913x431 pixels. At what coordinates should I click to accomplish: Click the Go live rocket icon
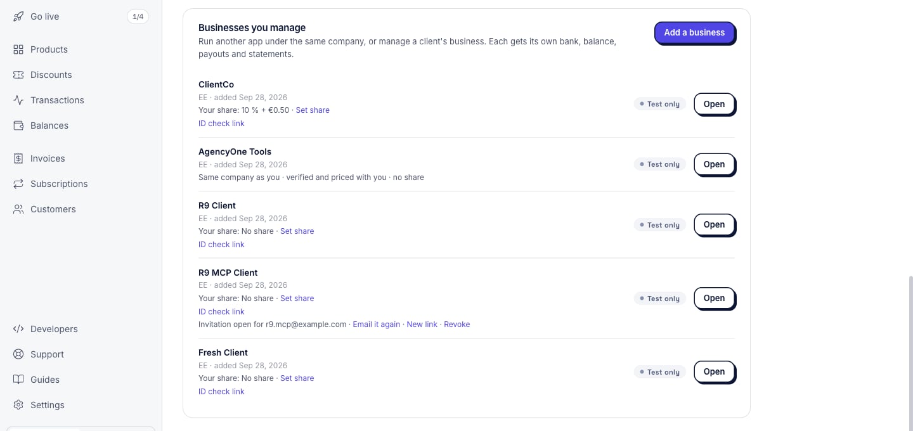click(x=18, y=16)
